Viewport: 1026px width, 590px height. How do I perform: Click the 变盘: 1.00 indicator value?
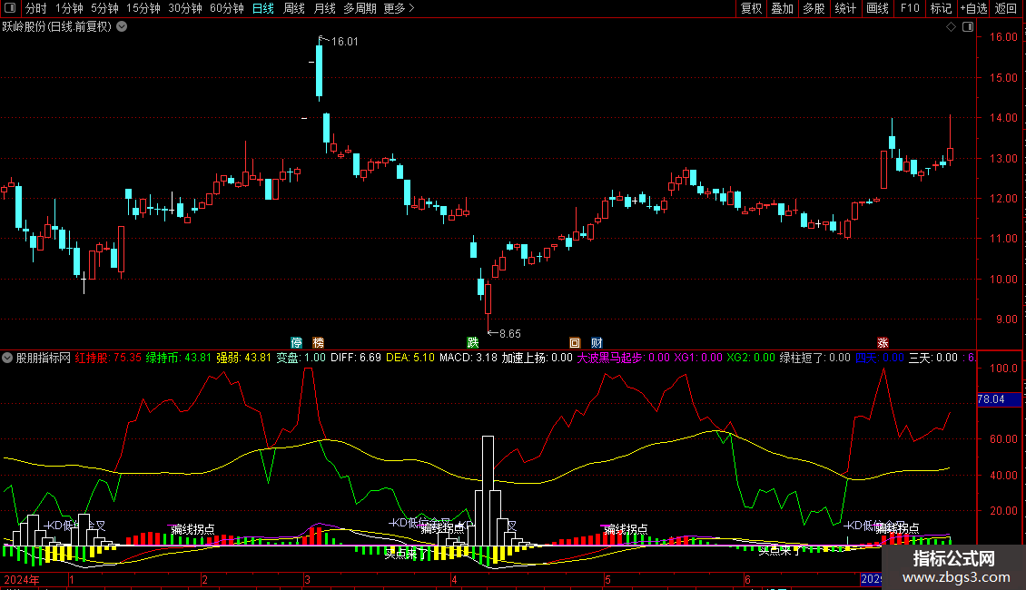(x=301, y=358)
